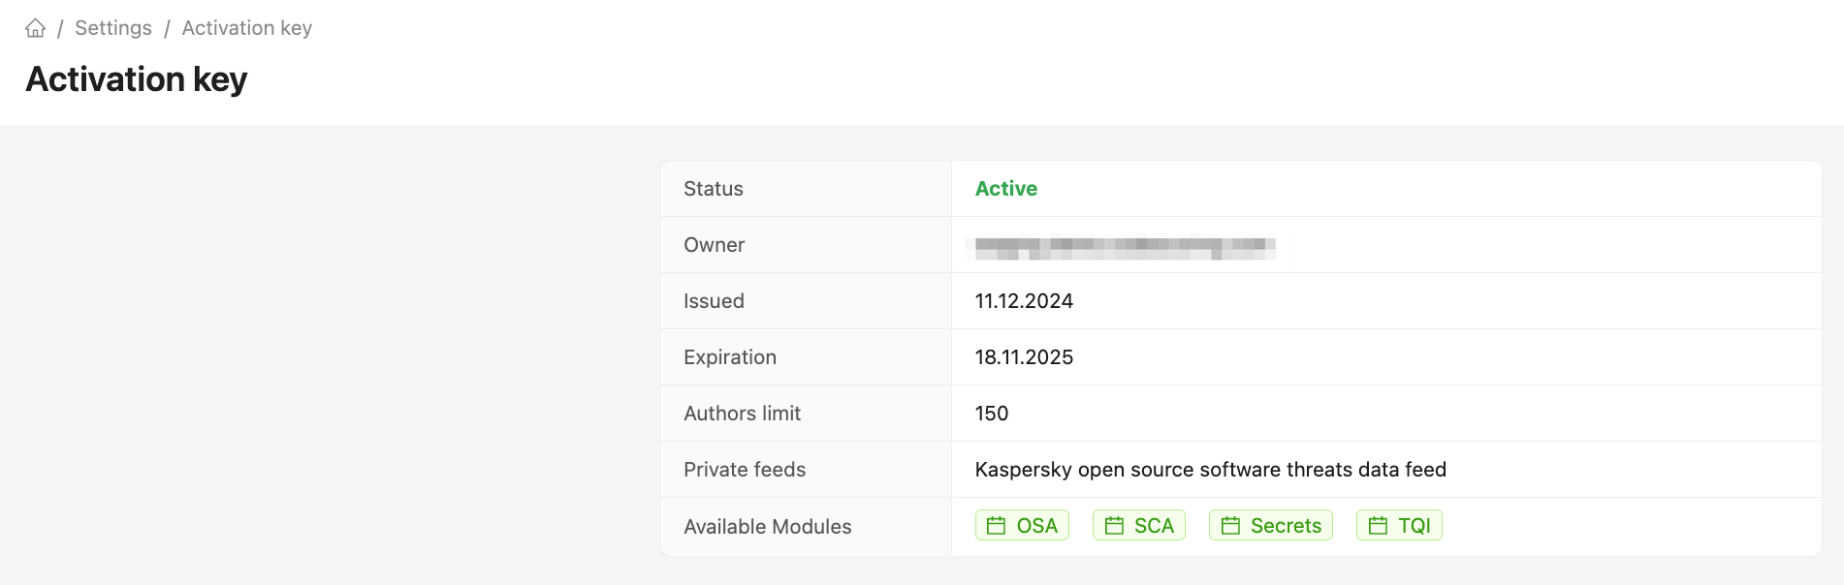Go to the home breadcrumb icon

(x=36, y=28)
